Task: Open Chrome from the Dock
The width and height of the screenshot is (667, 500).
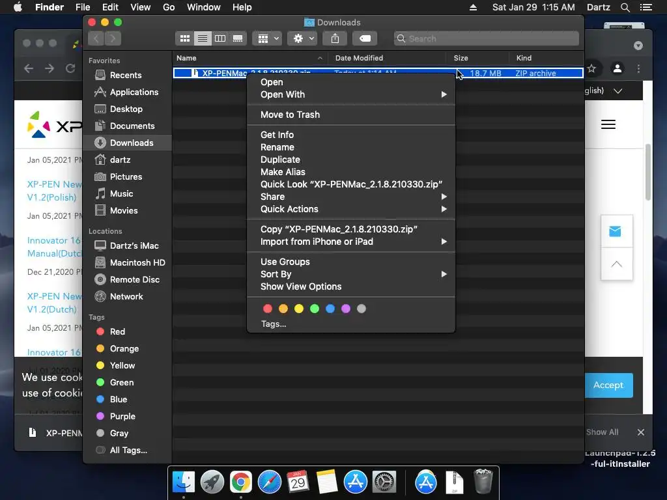Action: point(241,482)
